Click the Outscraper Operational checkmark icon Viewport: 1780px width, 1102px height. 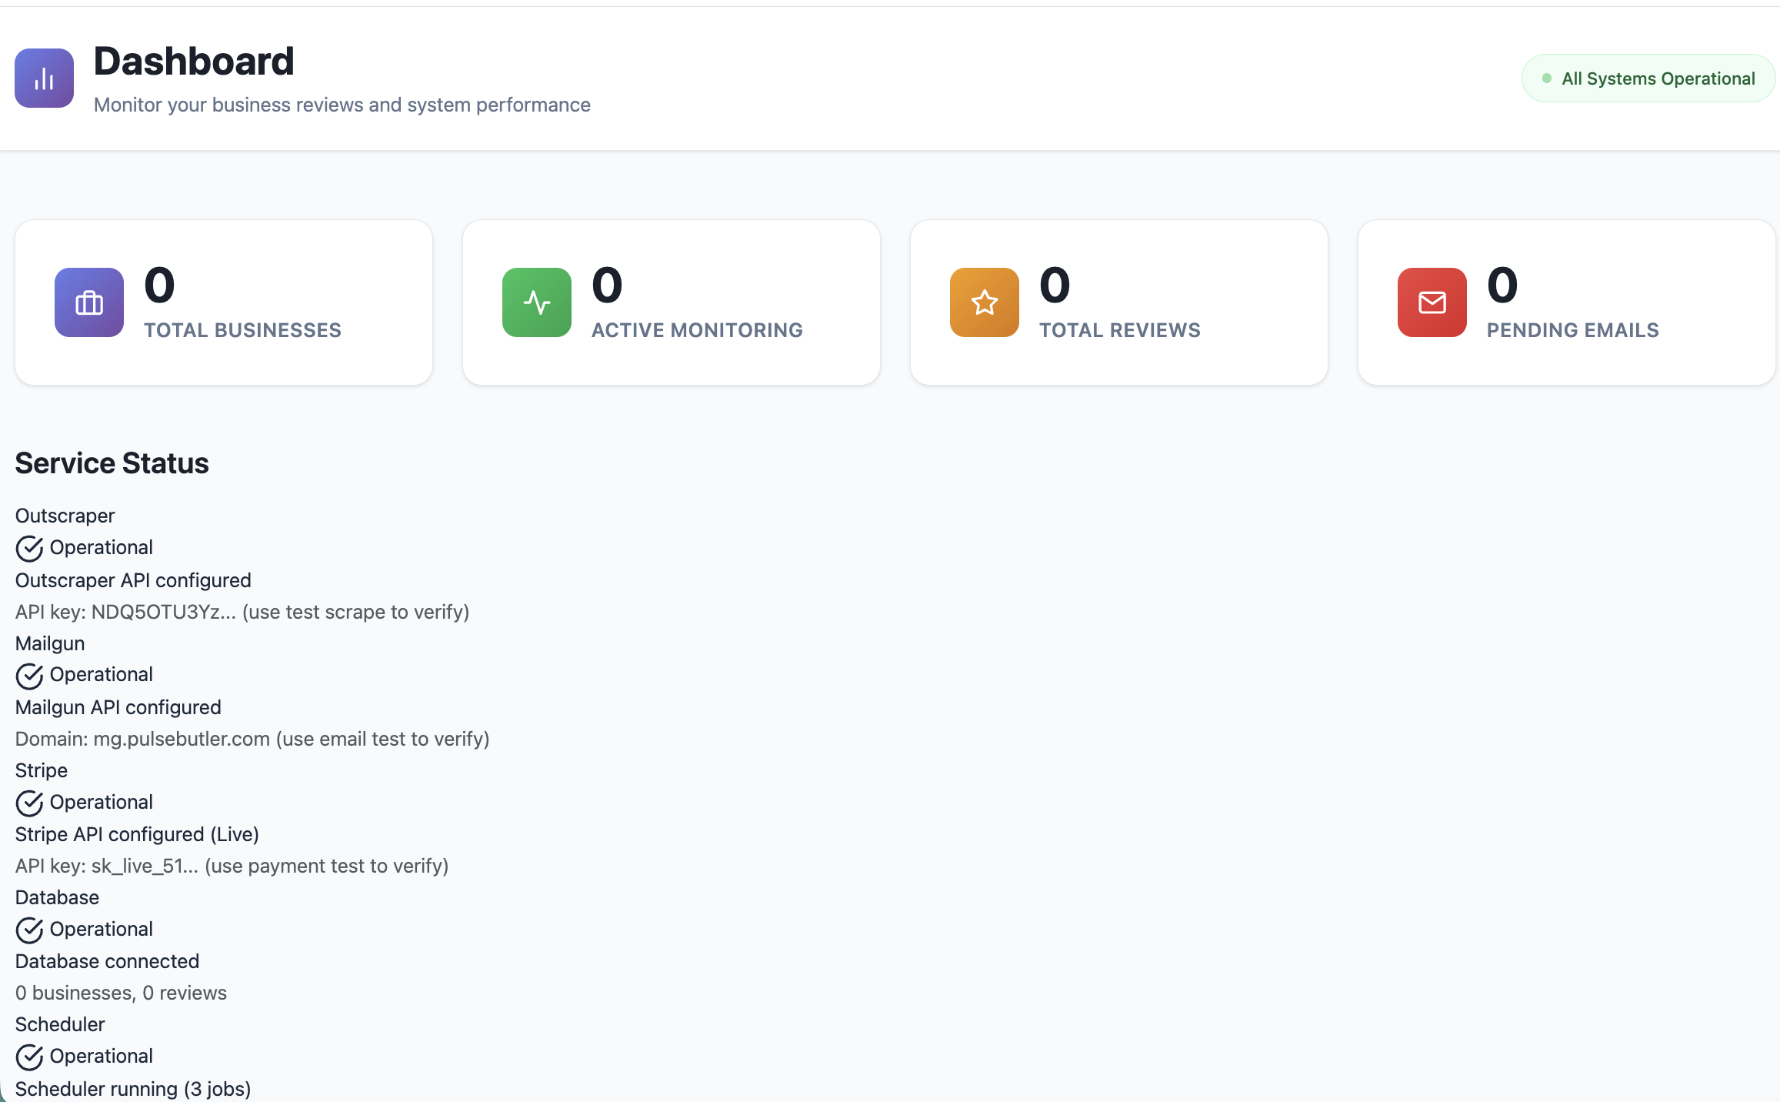(x=29, y=549)
